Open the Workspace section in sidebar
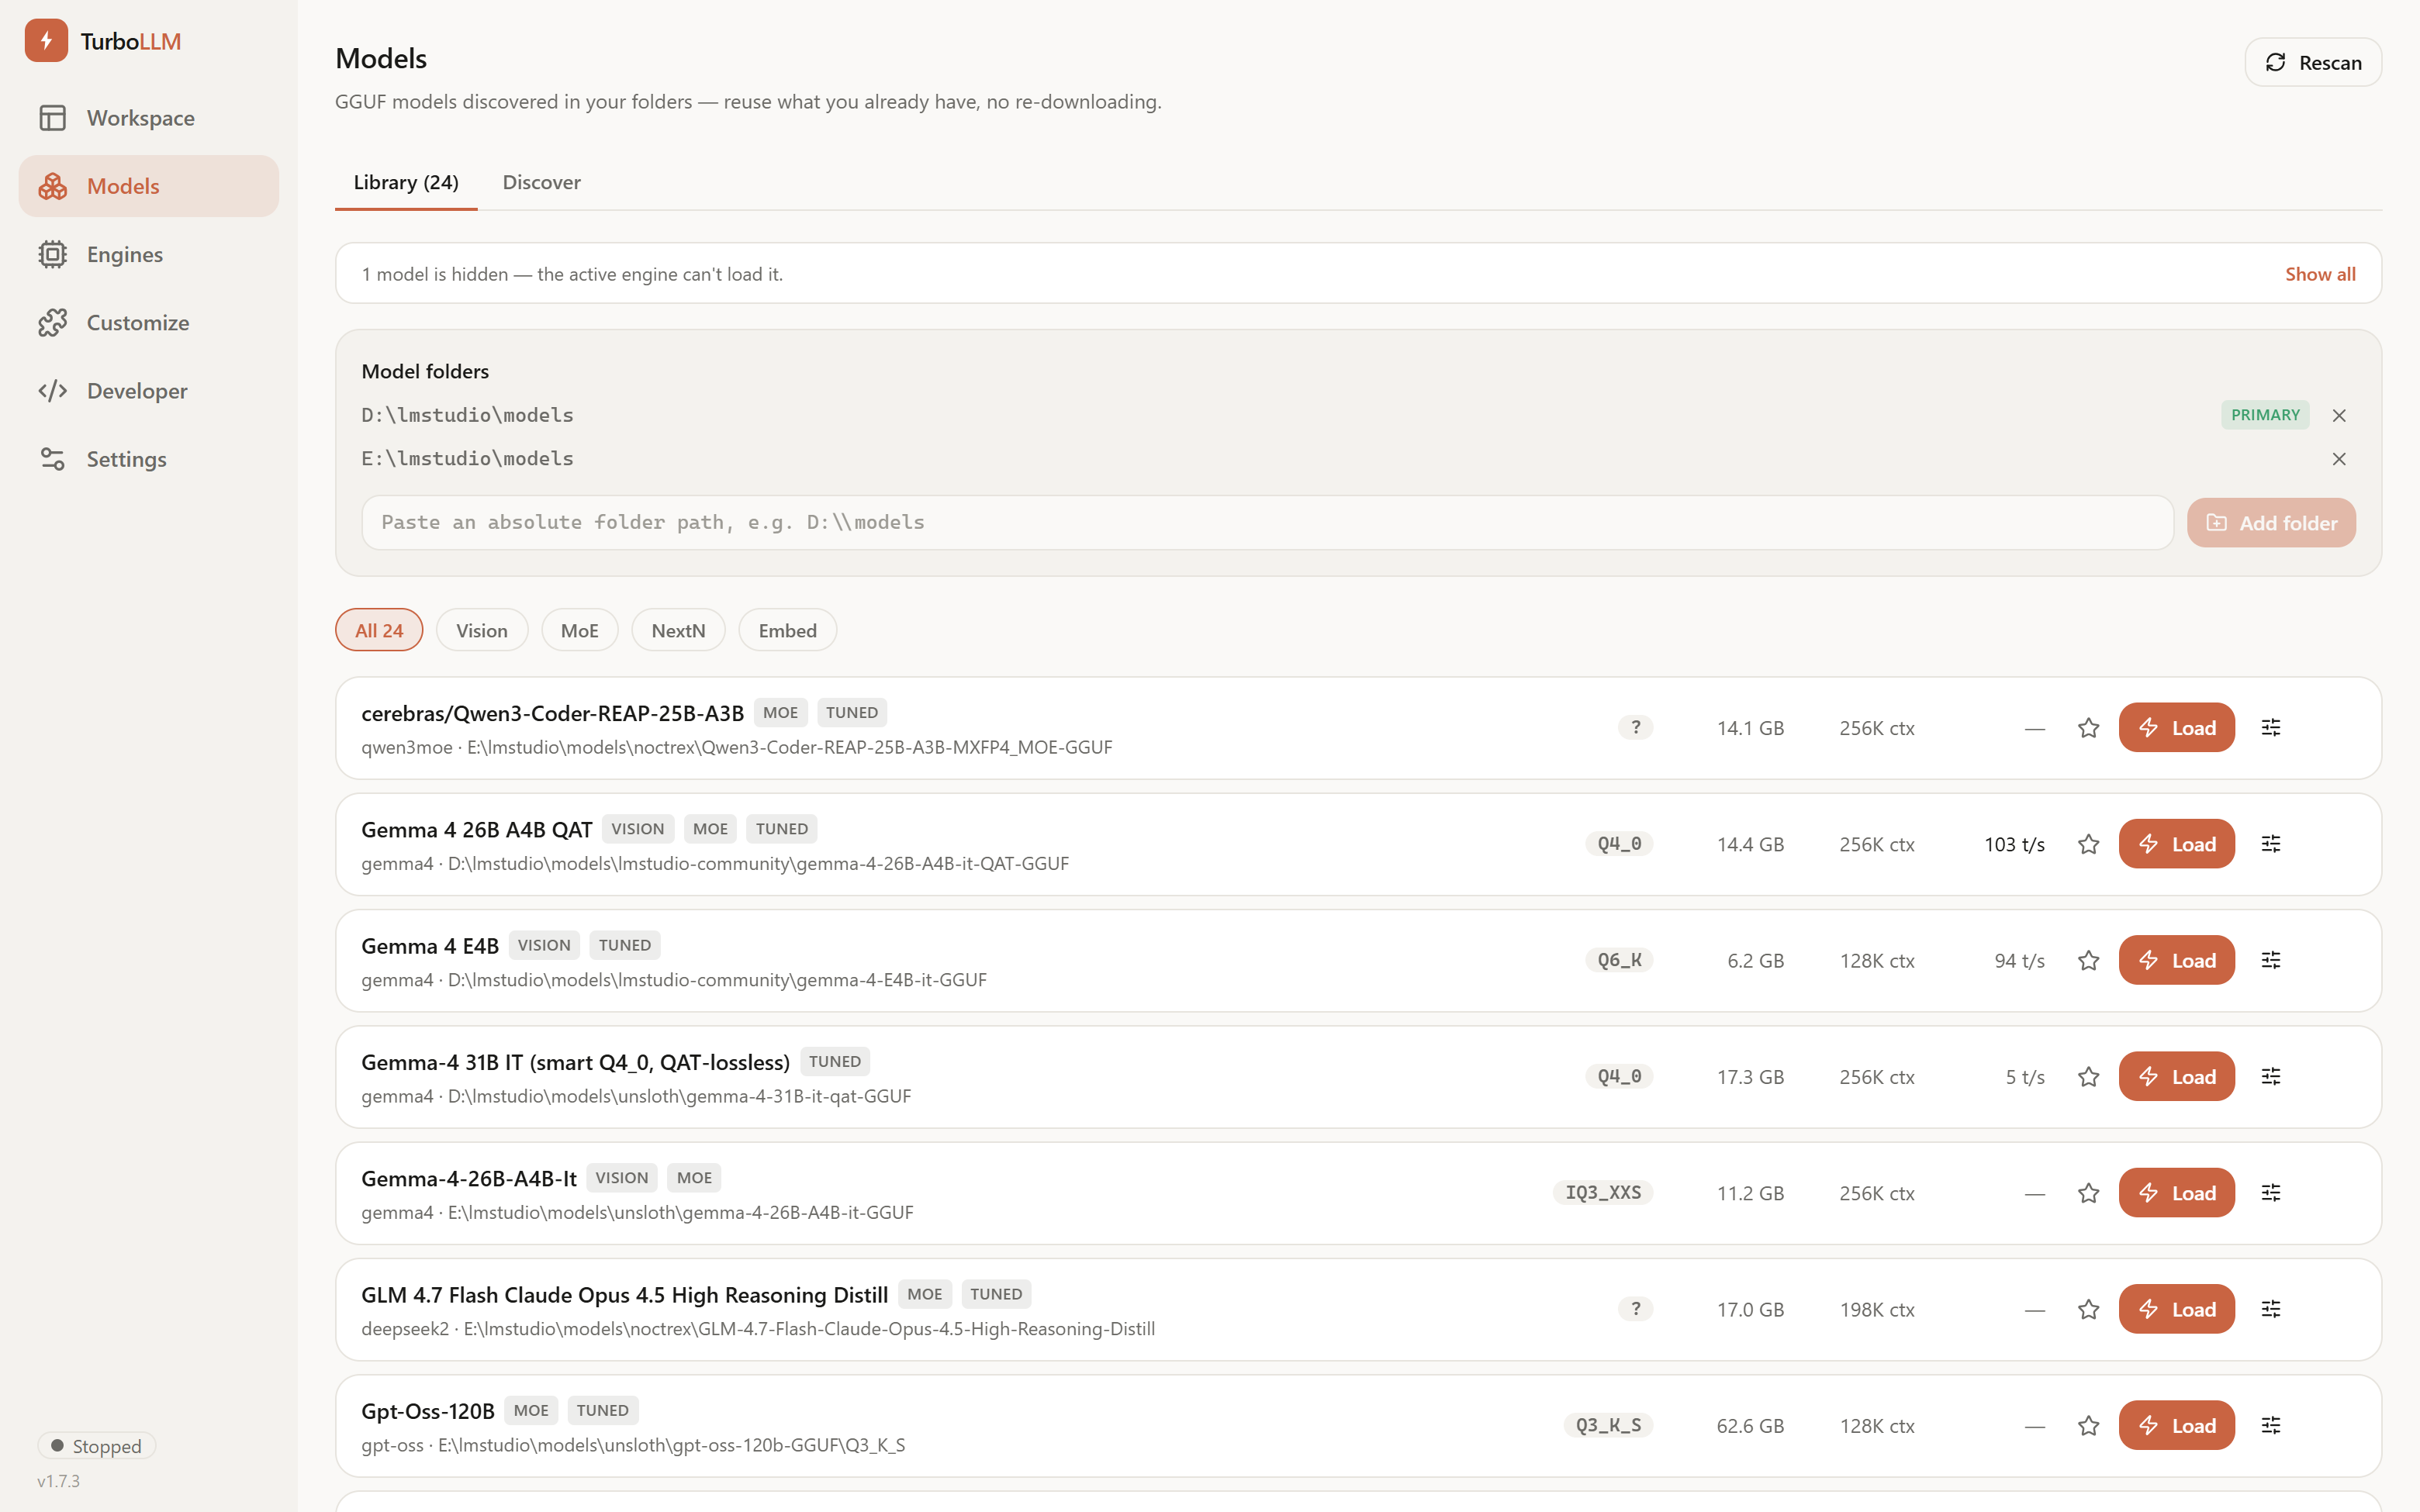Viewport: 2420px width, 1512px height. pos(148,118)
